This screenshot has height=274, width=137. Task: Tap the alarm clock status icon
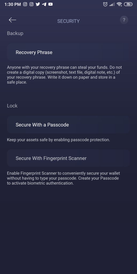click(x=105, y=4)
